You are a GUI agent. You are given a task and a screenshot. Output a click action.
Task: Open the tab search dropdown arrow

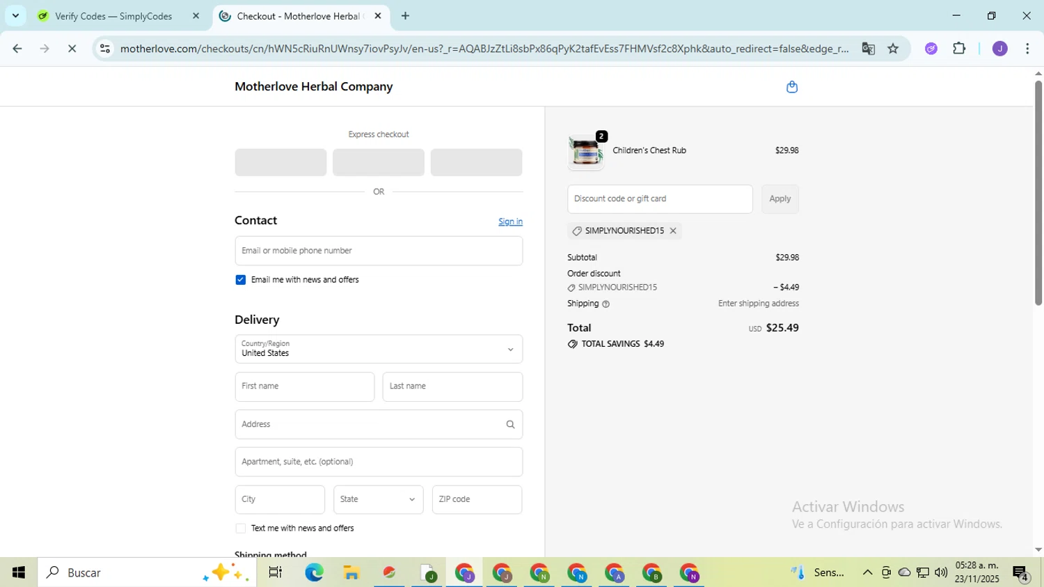tap(15, 15)
